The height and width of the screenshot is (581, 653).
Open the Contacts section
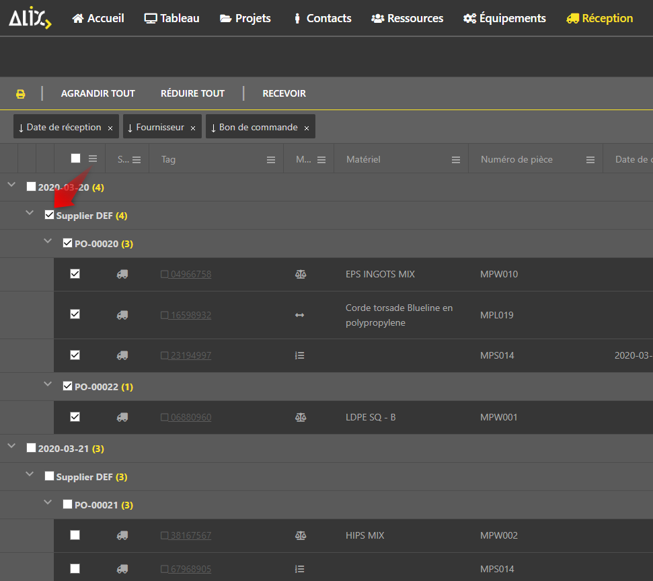[x=322, y=18]
